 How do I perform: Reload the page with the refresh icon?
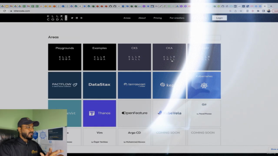click(5, 11)
